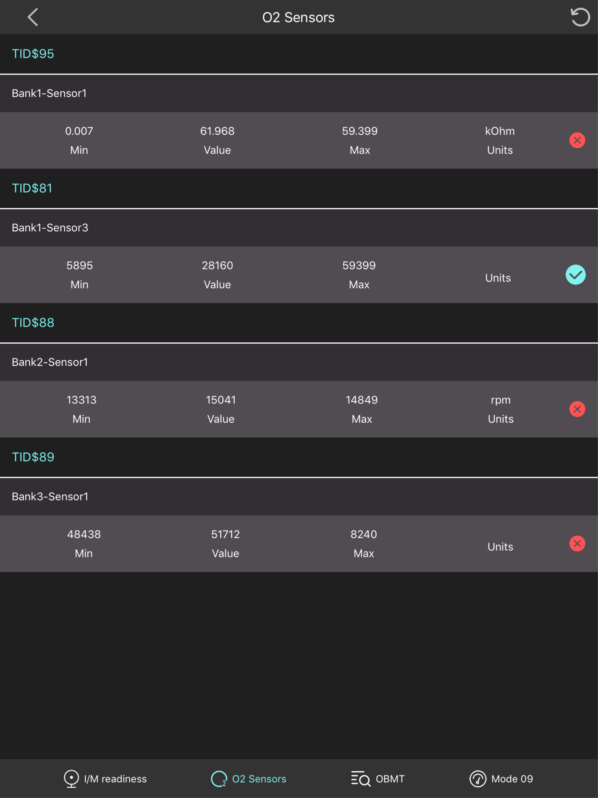Screen dimensions: 598x798
Task: Click the 61.968 kOhm value cell
Action: pyautogui.click(x=218, y=140)
